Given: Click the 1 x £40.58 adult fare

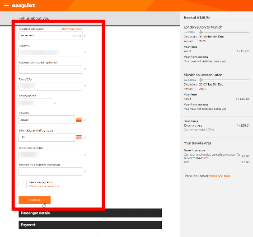Looking at the screenshot, I should coord(243,99).
